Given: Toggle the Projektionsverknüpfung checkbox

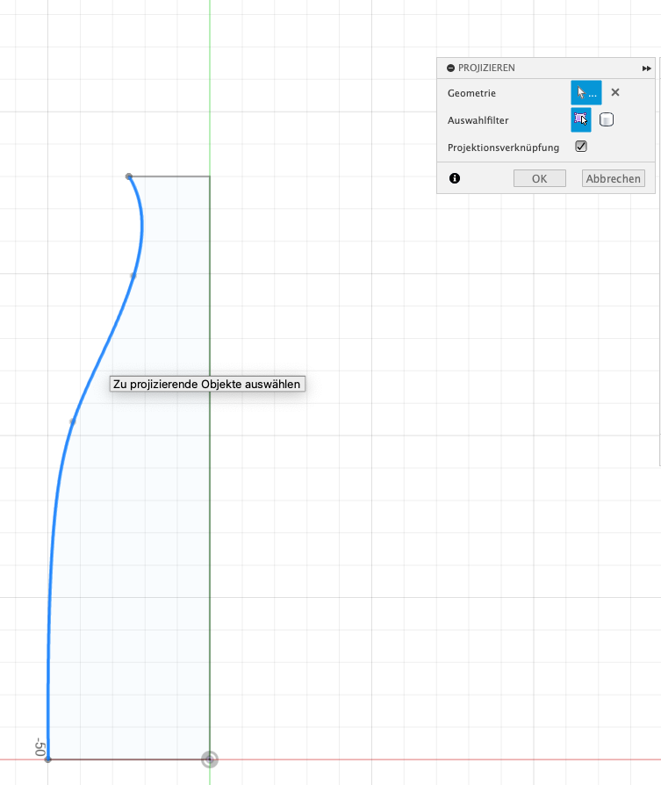Looking at the screenshot, I should tap(581, 147).
